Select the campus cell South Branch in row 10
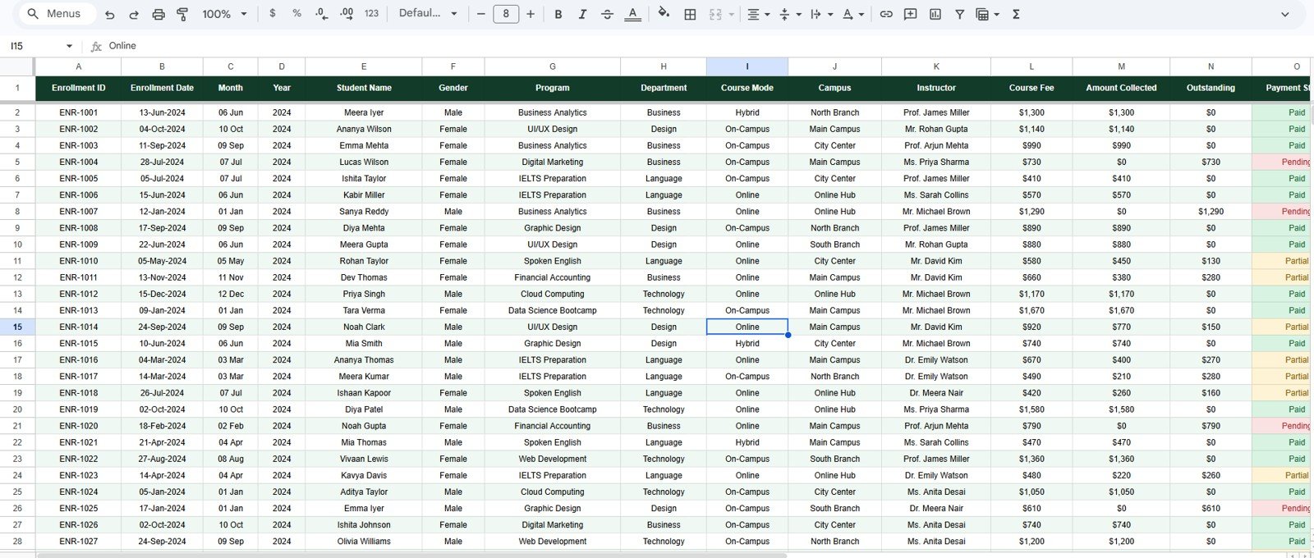Screen dimensions: 1314x558 point(834,245)
